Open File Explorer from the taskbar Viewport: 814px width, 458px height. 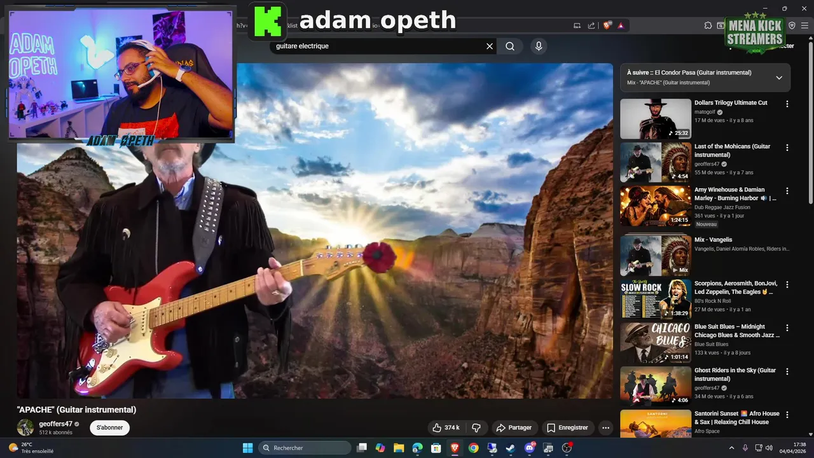pos(399,448)
